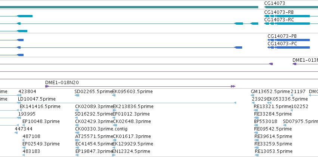Click EST RE09542.5prime

coord(273,129)
